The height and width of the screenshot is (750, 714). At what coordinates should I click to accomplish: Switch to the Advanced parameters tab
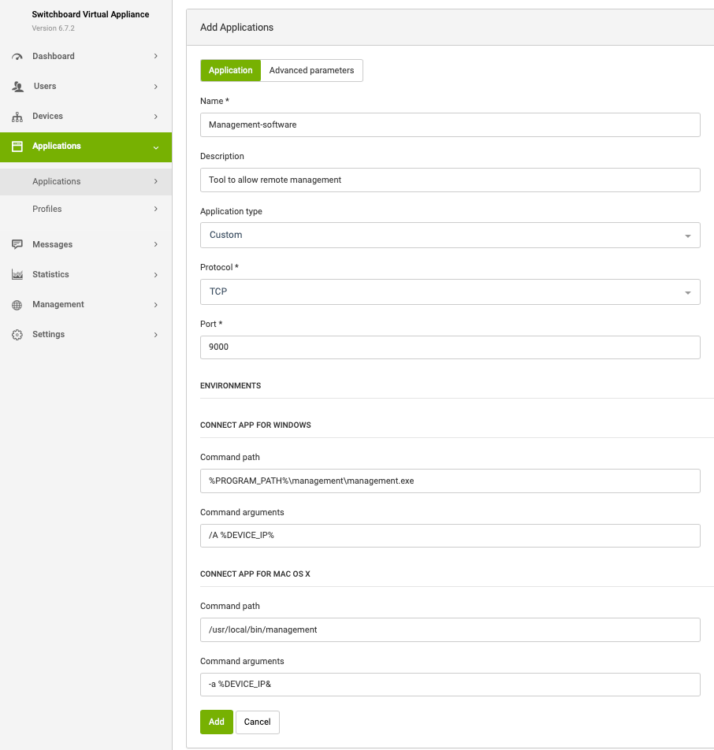click(x=311, y=70)
